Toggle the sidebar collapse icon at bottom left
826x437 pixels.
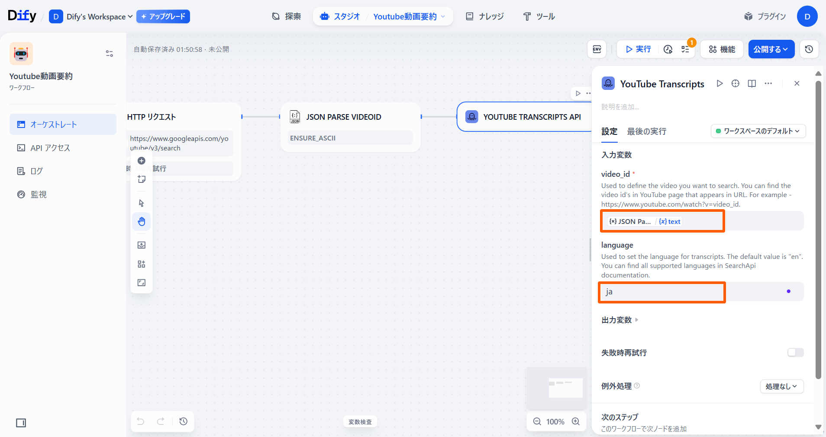point(21,423)
